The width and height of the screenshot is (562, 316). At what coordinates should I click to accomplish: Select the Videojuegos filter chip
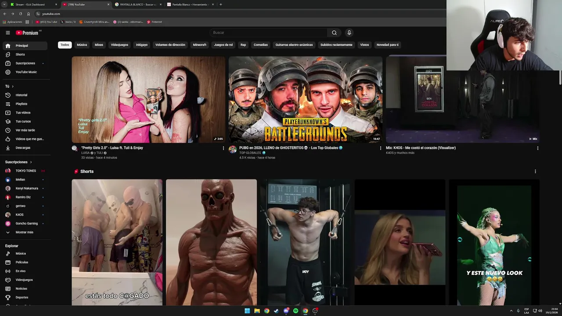pyautogui.click(x=119, y=45)
